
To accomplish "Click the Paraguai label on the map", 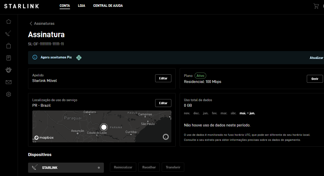I will (73, 118).
